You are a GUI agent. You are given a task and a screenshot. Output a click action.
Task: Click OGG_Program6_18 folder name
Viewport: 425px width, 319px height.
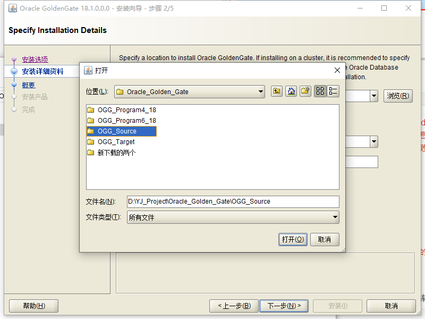(x=127, y=121)
